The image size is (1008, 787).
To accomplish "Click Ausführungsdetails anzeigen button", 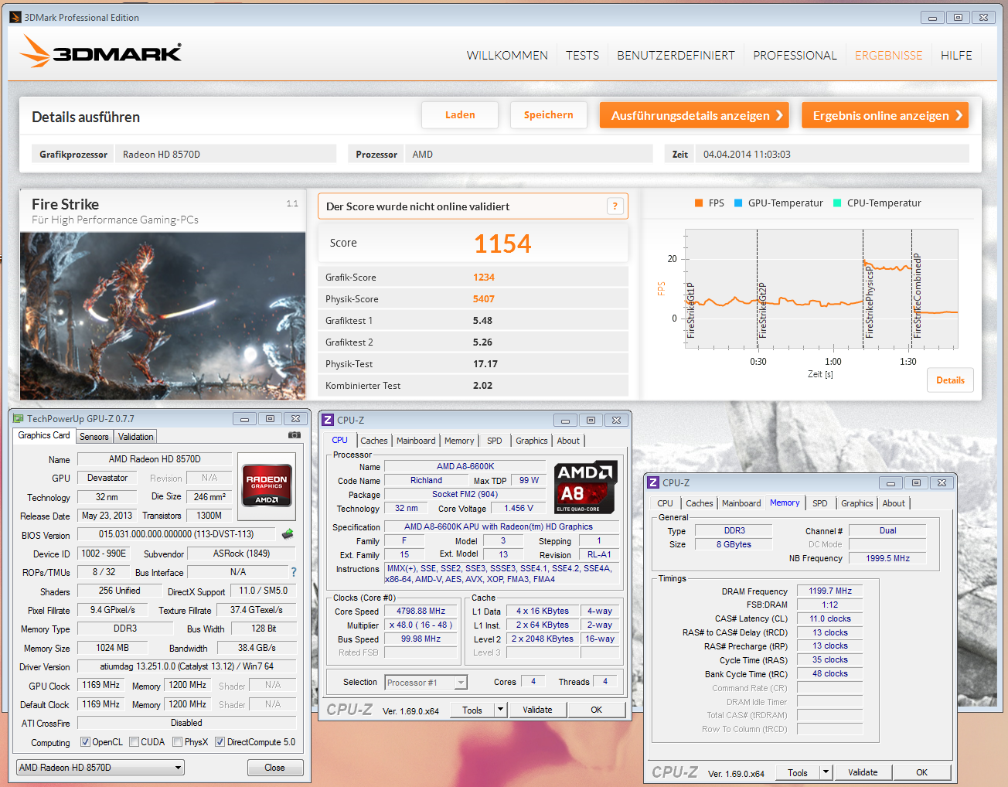I will pyautogui.click(x=694, y=115).
